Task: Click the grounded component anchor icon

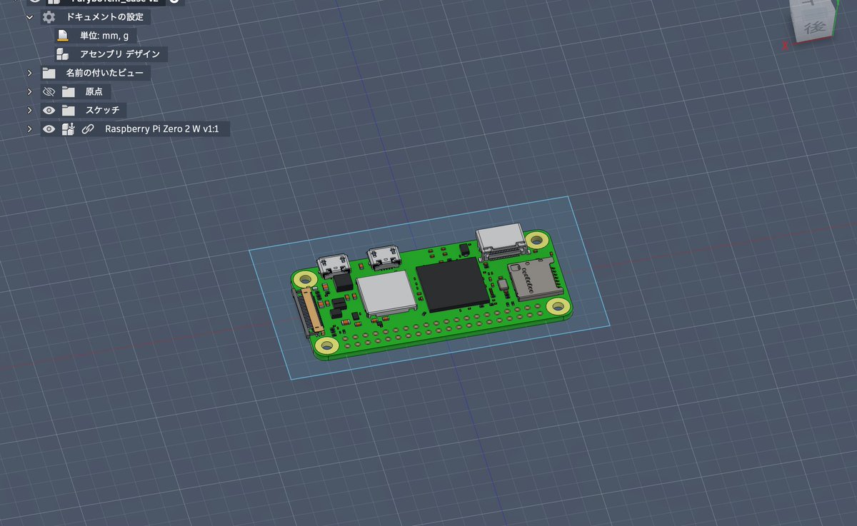Action: [69, 128]
